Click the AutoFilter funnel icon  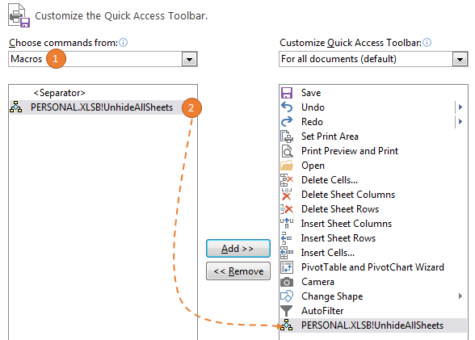tap(286, 311)
